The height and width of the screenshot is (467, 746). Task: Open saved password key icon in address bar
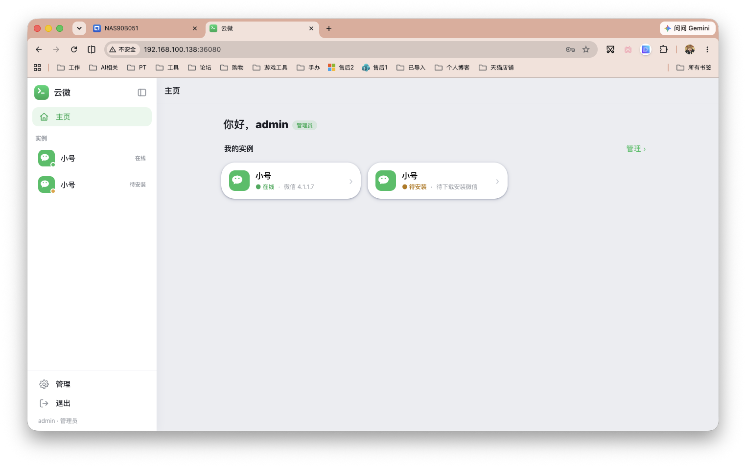[x=570, y=49]
